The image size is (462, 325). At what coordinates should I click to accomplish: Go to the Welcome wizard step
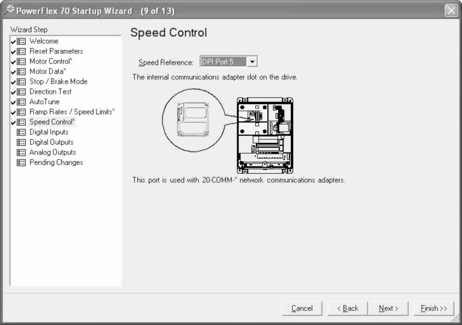click(x=44, y=41)
